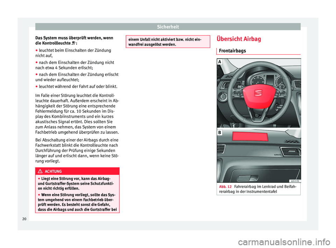
Task: Click the ACHTUNG warning header
Action: tap(77, 171)
